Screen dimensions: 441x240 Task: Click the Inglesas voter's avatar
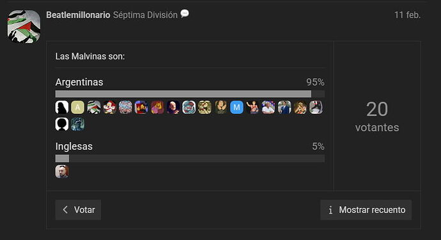pyautogui.click(x=62, y=172)
